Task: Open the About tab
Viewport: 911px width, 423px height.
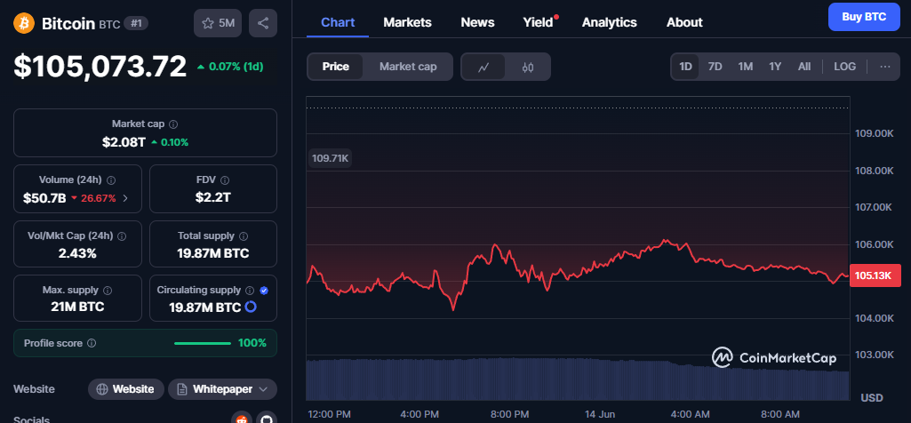Action: click(684, 23)
